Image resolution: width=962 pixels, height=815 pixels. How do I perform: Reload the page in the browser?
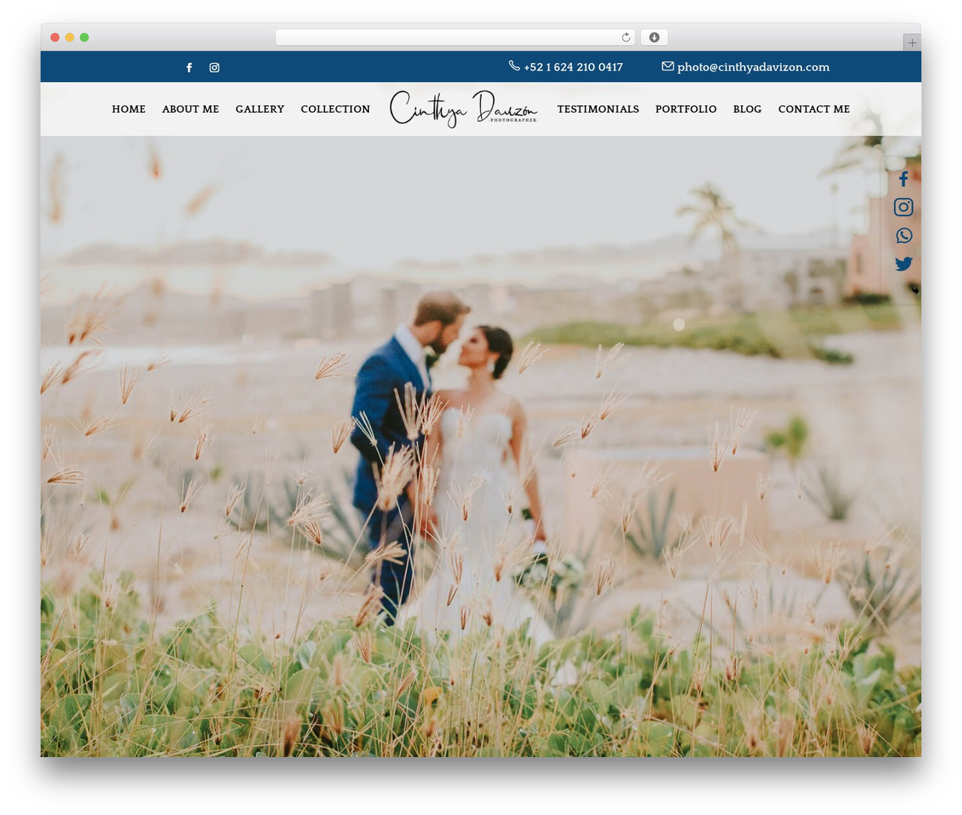click(625, 38)
